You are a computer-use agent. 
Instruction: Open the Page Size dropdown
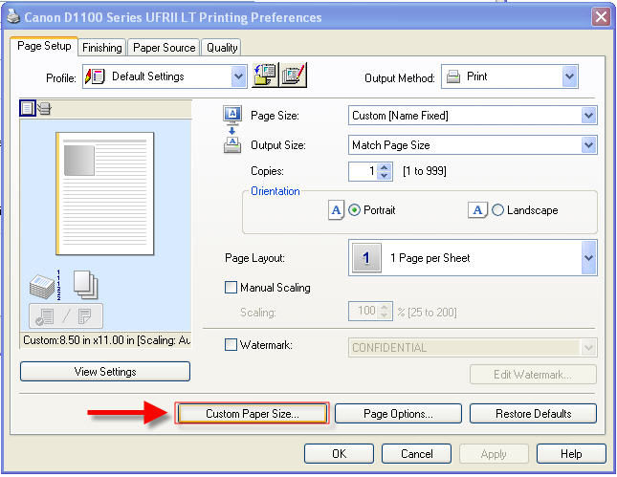coord(588,116)
